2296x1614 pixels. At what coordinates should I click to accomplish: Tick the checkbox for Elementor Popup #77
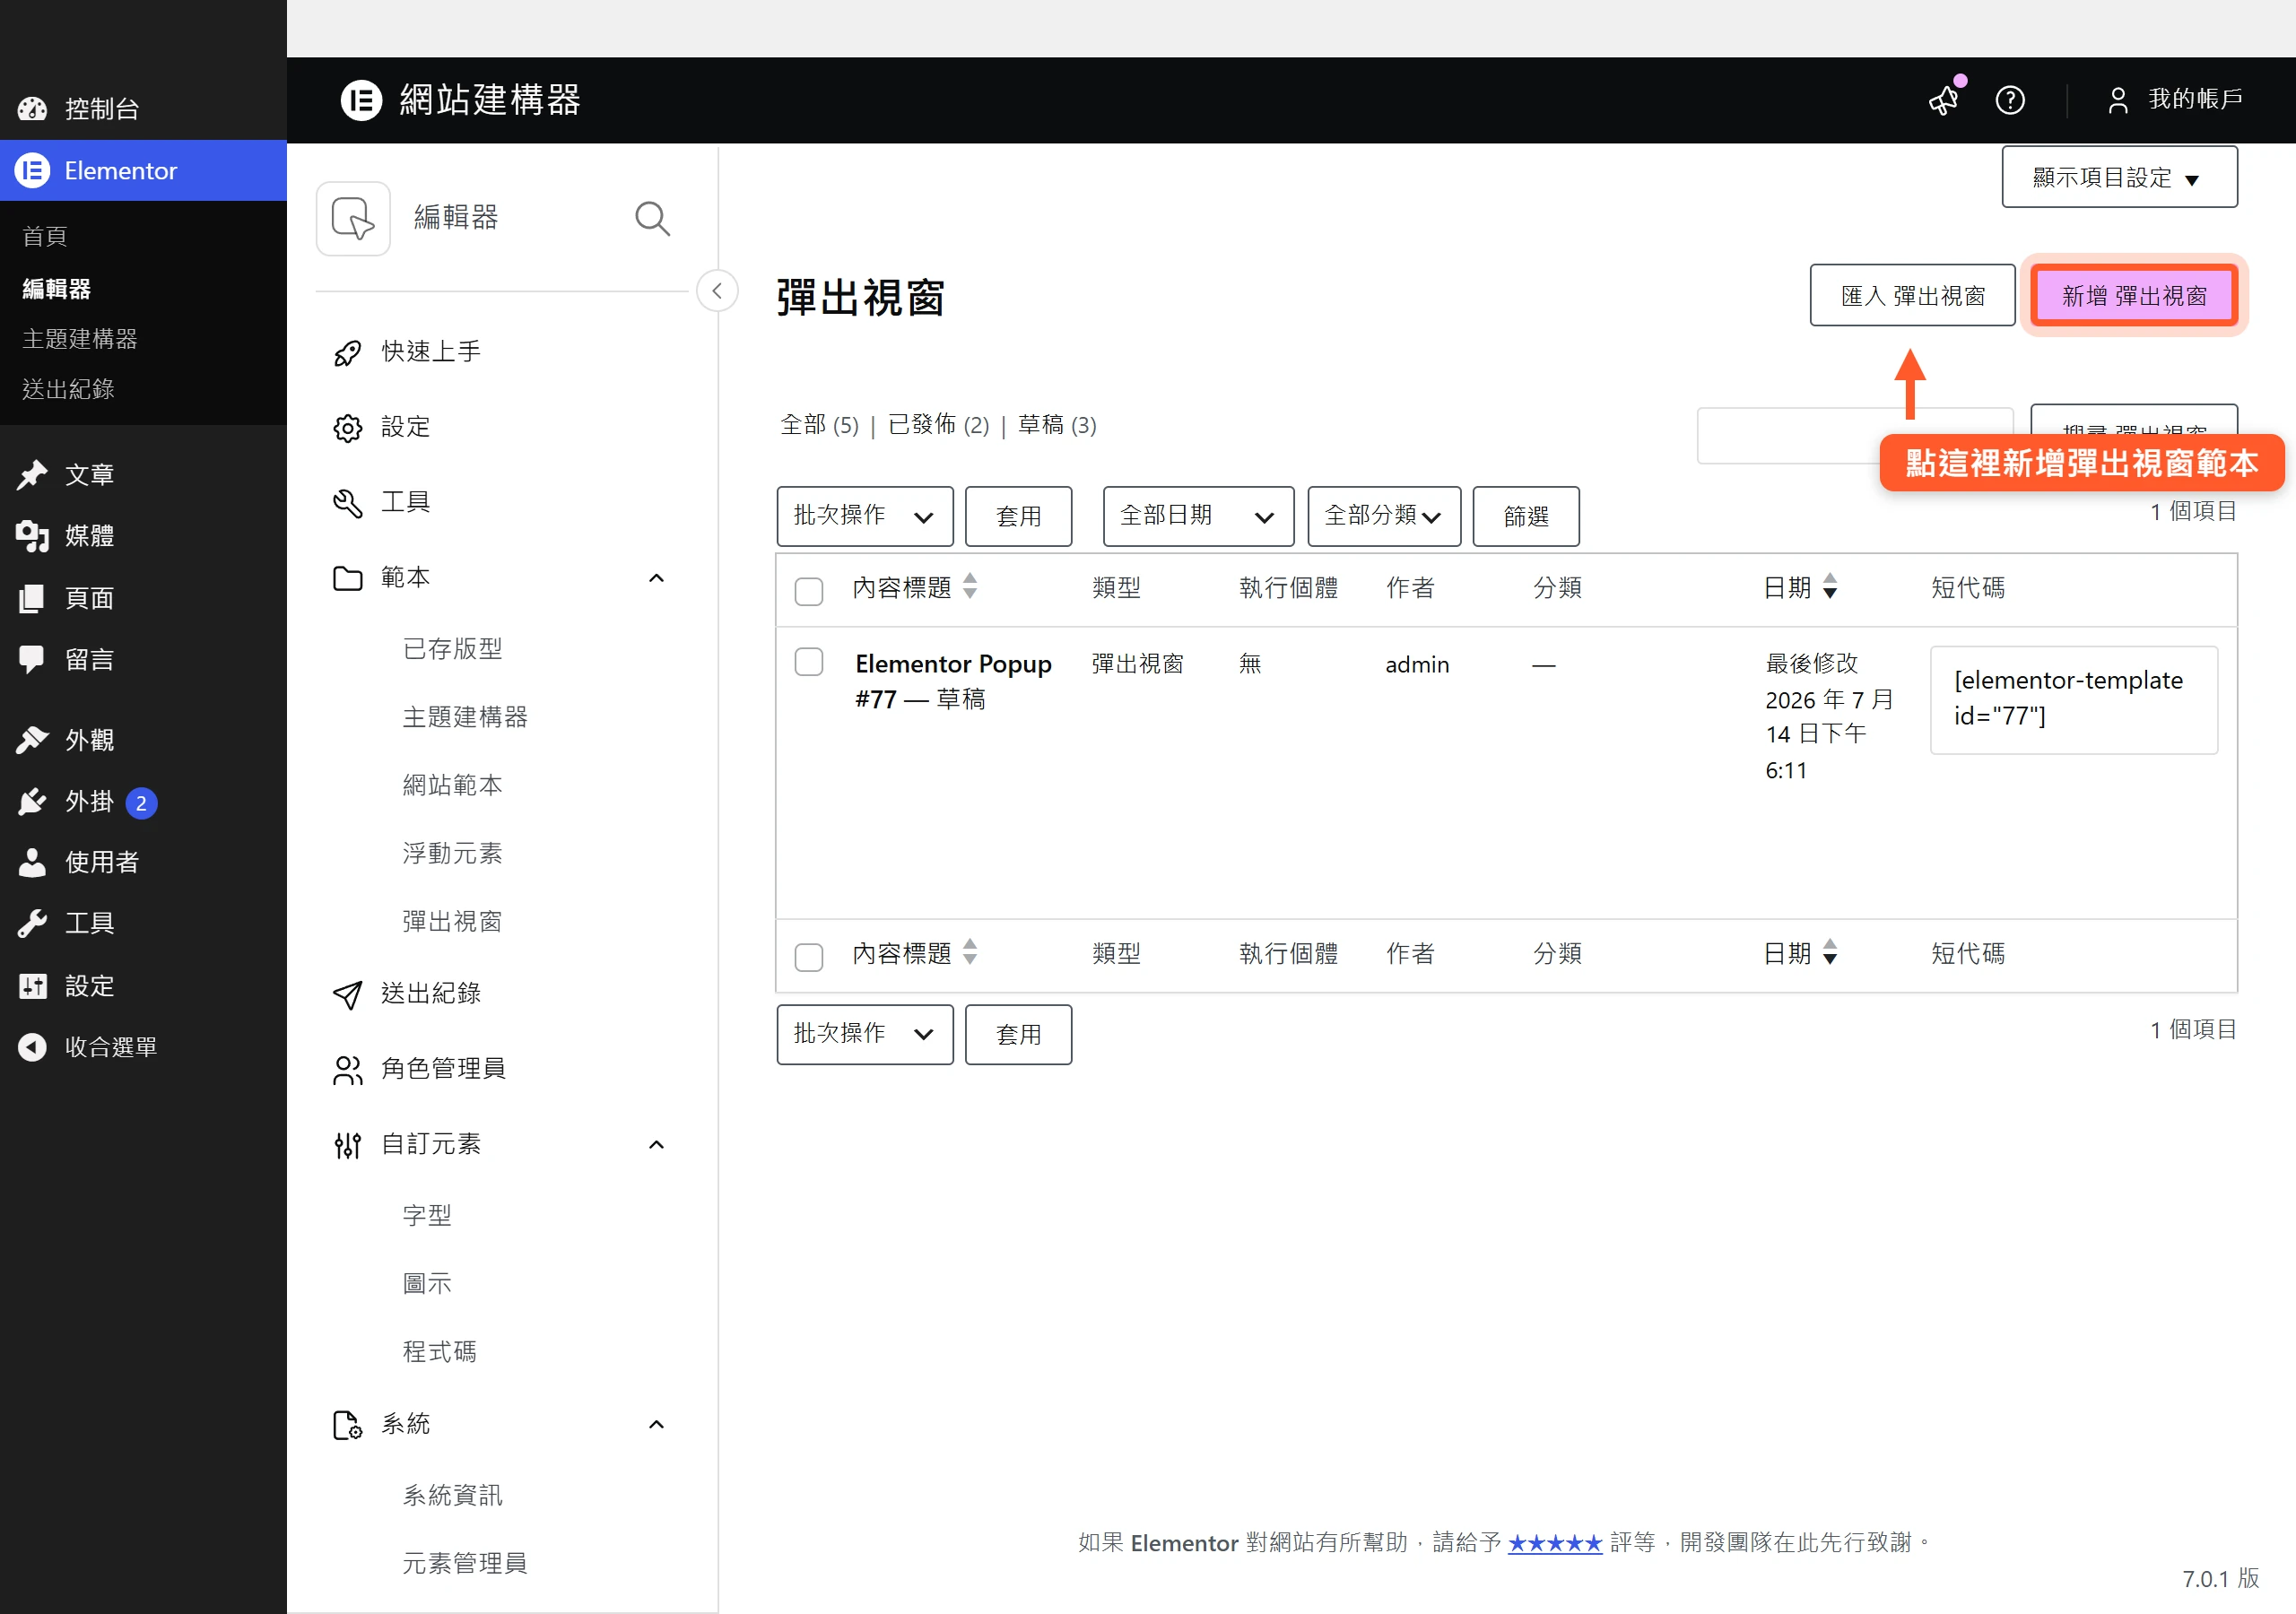tap(808, 662)
